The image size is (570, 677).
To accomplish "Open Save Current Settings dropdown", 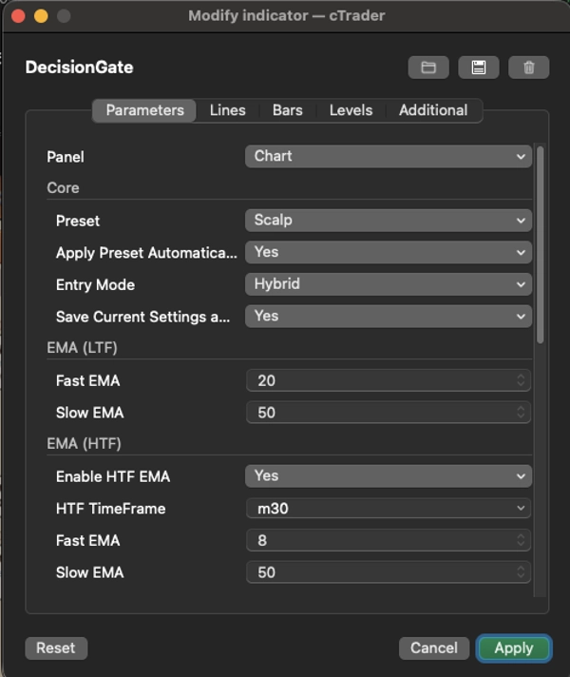I will [x=389, y=316].
